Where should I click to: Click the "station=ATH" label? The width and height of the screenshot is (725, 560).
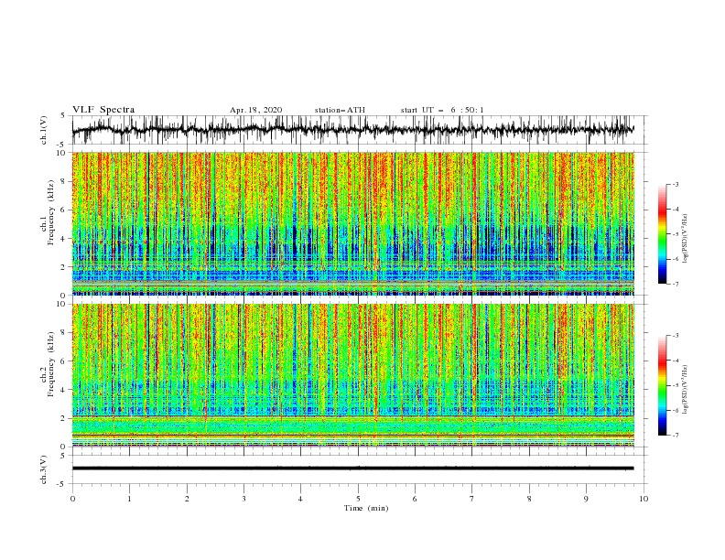click(x=340, y=110)
